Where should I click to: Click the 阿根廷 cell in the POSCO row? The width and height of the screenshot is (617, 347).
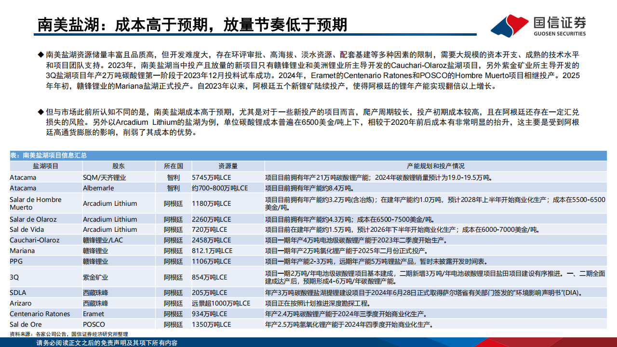click(173, 324)
